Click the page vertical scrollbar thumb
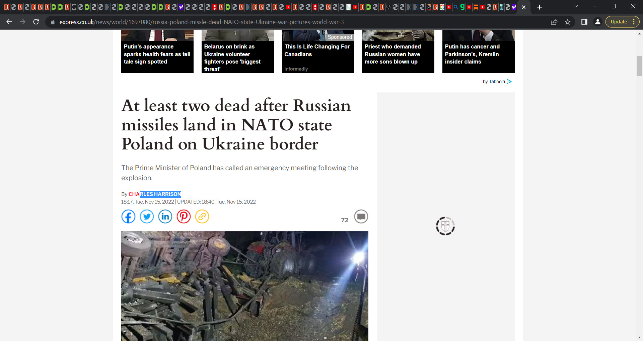This screenshot has width=643, height=341. [x=639, y=66]
